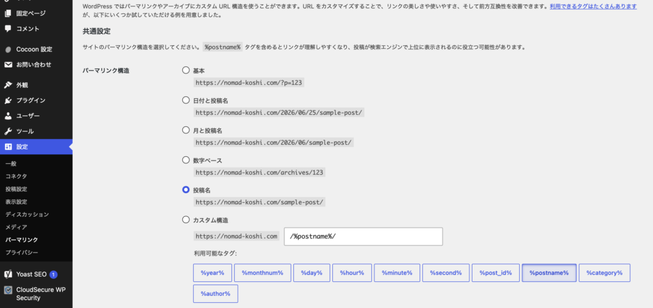Select the カスタム構造 radio button

point(186,220)
